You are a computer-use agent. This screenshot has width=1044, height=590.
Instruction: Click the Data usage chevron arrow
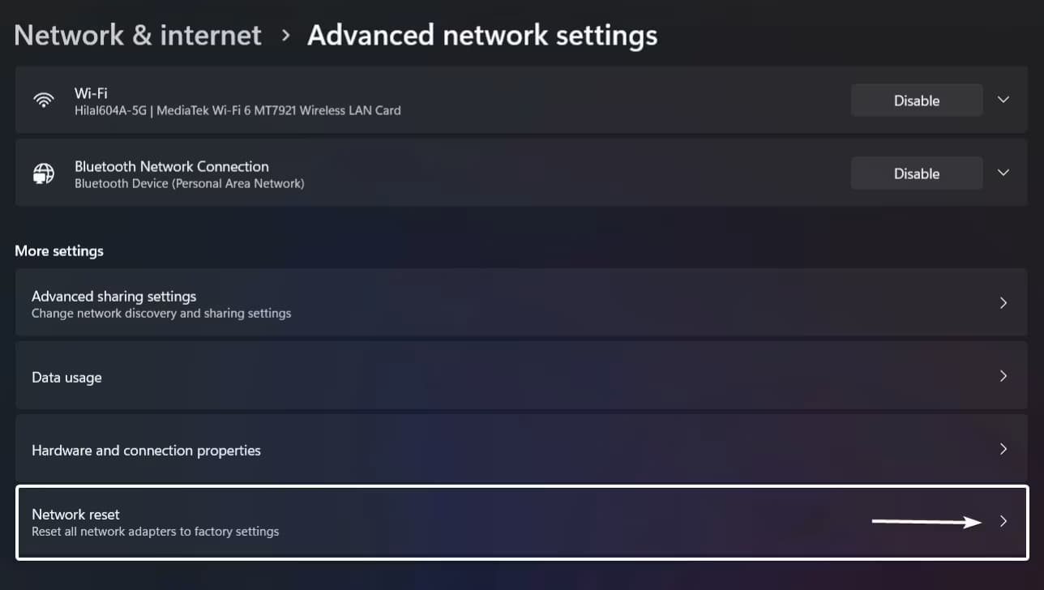[x=1003, y=376]
